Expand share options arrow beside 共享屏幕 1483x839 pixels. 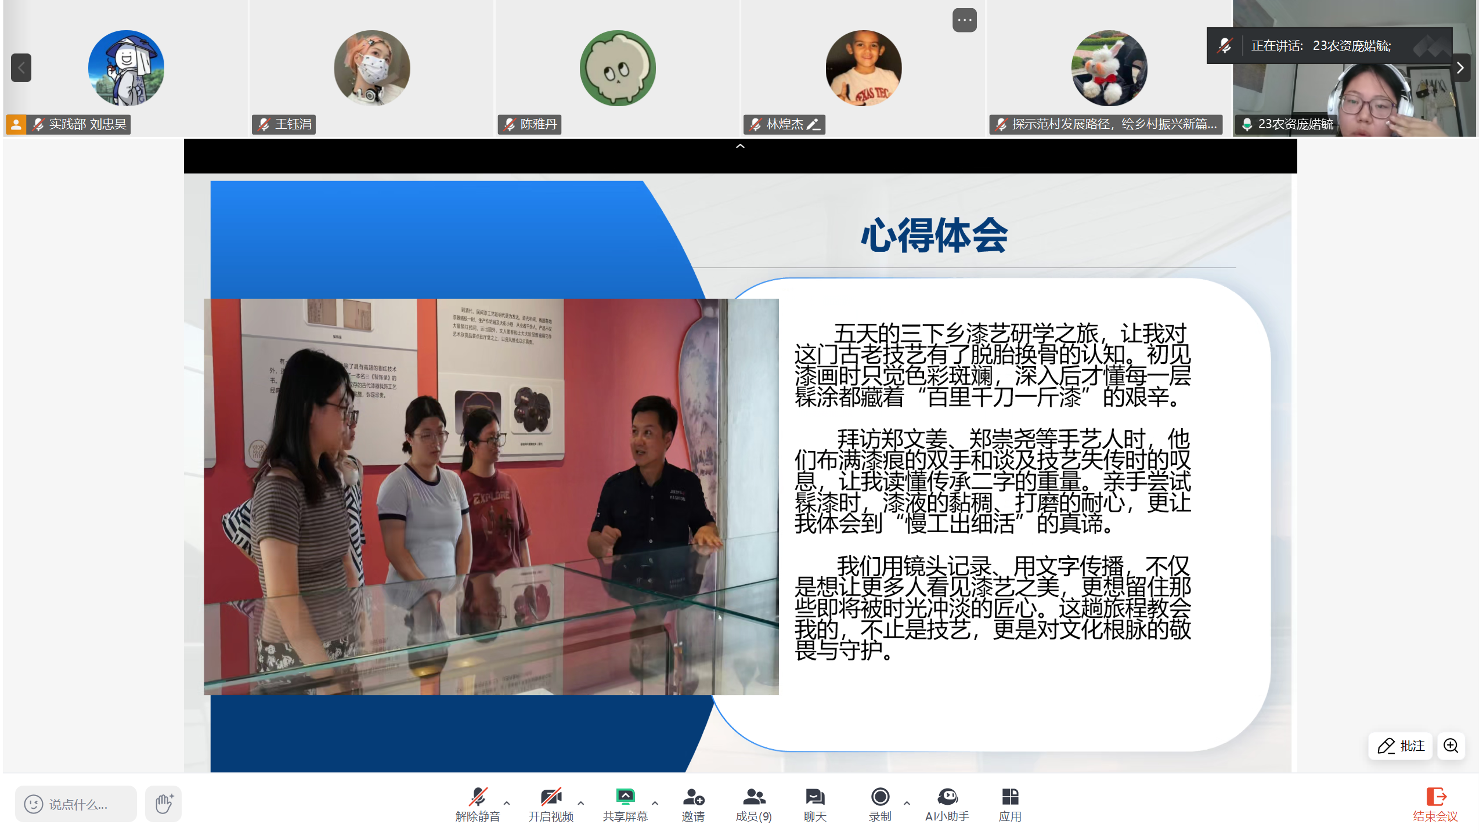655,803
